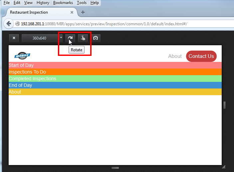Click the About link in page header
Screen dimensions: 234x172
click(x=175, y=56)
